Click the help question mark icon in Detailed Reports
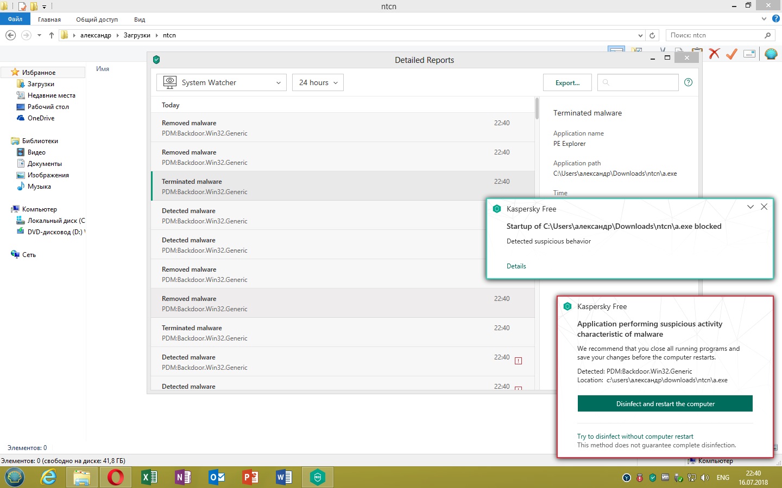This screenshot has height=488, width=782. click(x=688, y=82)
